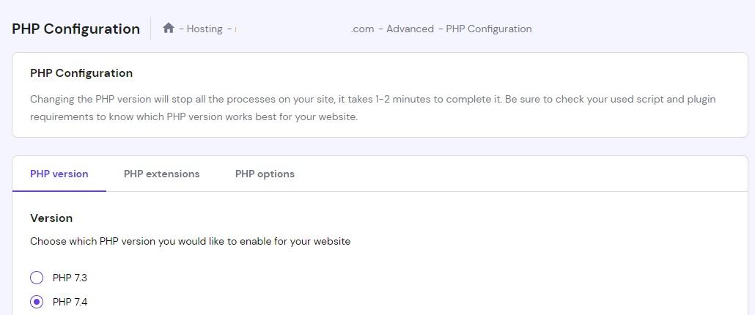Open the Hosting breadcrumb link
Viewport: 755px width, 315px height.
click(205, 29)
